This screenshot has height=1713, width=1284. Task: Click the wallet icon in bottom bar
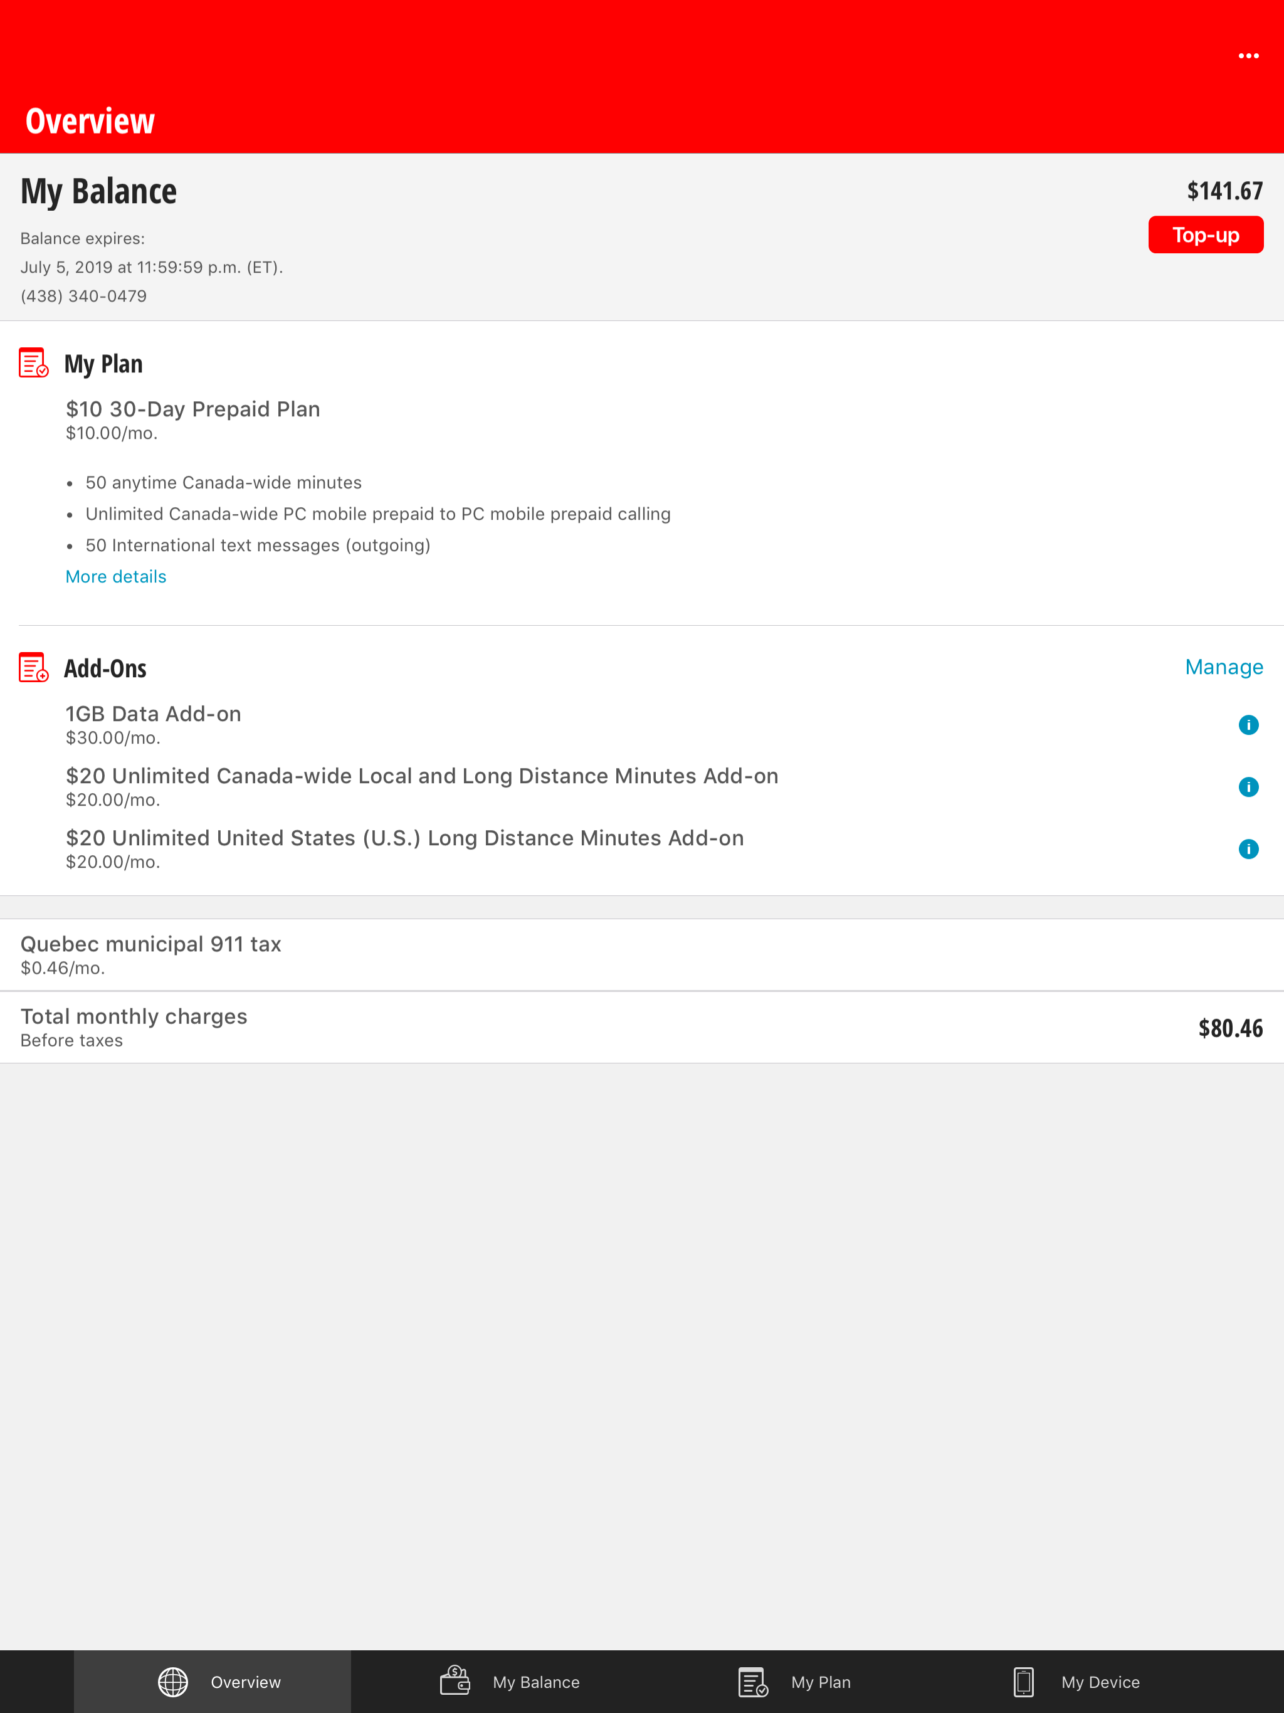(455, 1680)
